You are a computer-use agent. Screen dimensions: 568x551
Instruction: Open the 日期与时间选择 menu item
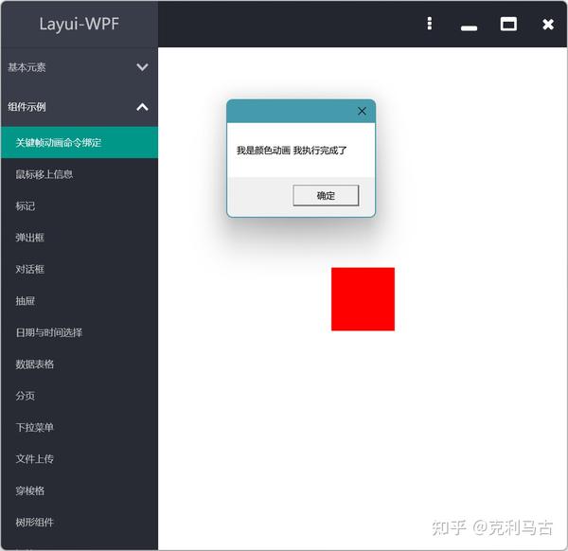[x=80, y=332]
